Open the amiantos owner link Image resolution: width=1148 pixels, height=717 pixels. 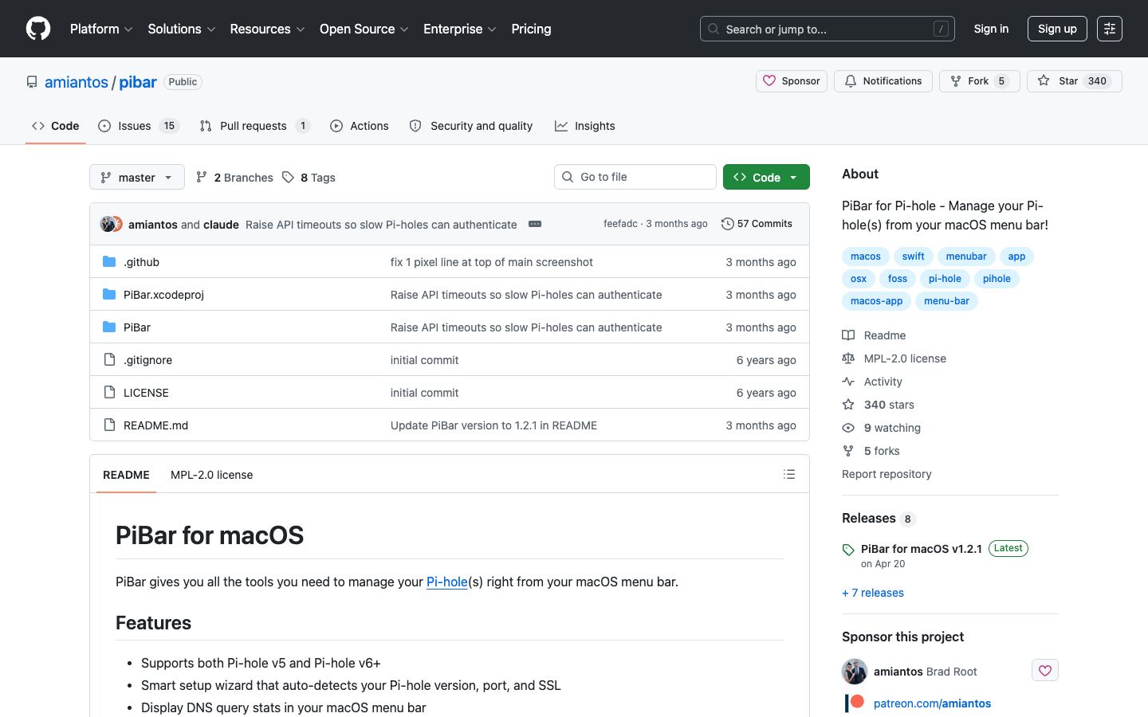tap(77, 82)
